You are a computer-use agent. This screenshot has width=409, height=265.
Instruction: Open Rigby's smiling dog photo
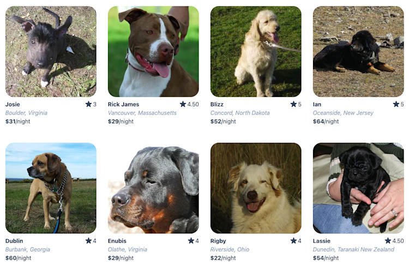click(256, 188)
